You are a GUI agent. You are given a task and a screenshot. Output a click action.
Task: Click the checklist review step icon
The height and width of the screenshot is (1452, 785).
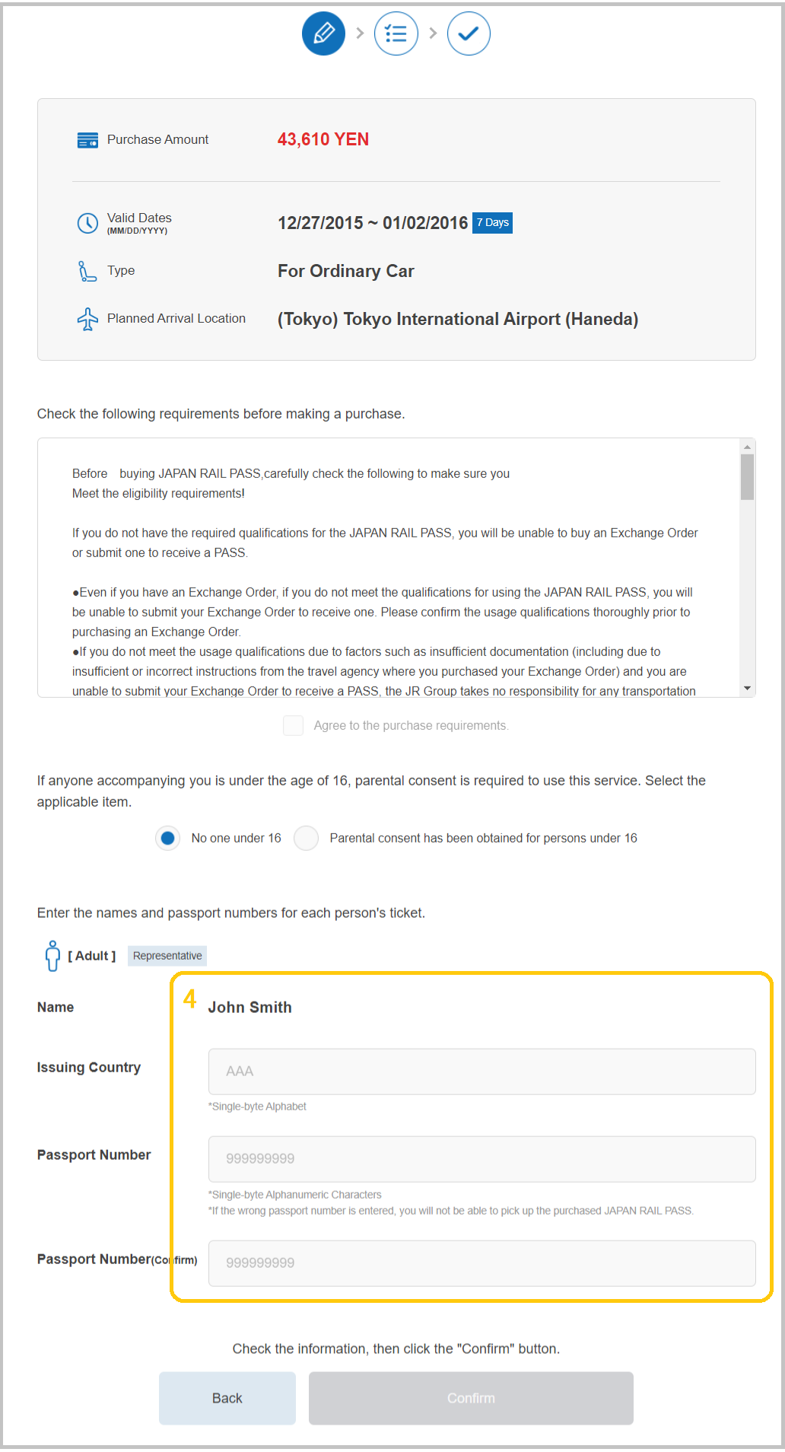pos(396,33)
